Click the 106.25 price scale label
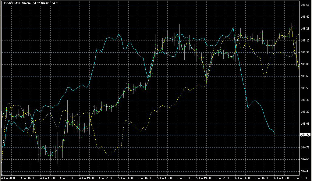 pos(305,29)
